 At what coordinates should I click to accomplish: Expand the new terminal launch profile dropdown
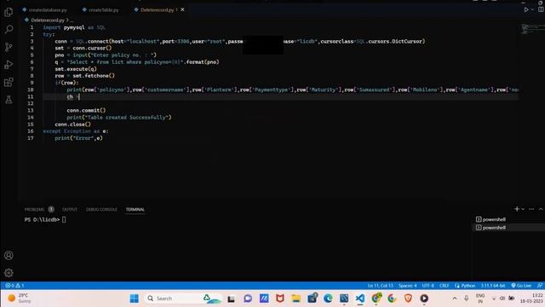coord(523,209)
